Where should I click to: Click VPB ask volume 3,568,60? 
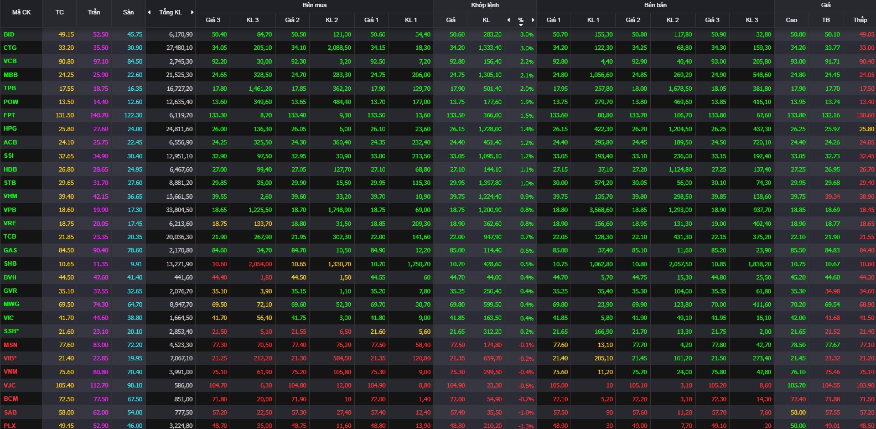pos(601,210)
